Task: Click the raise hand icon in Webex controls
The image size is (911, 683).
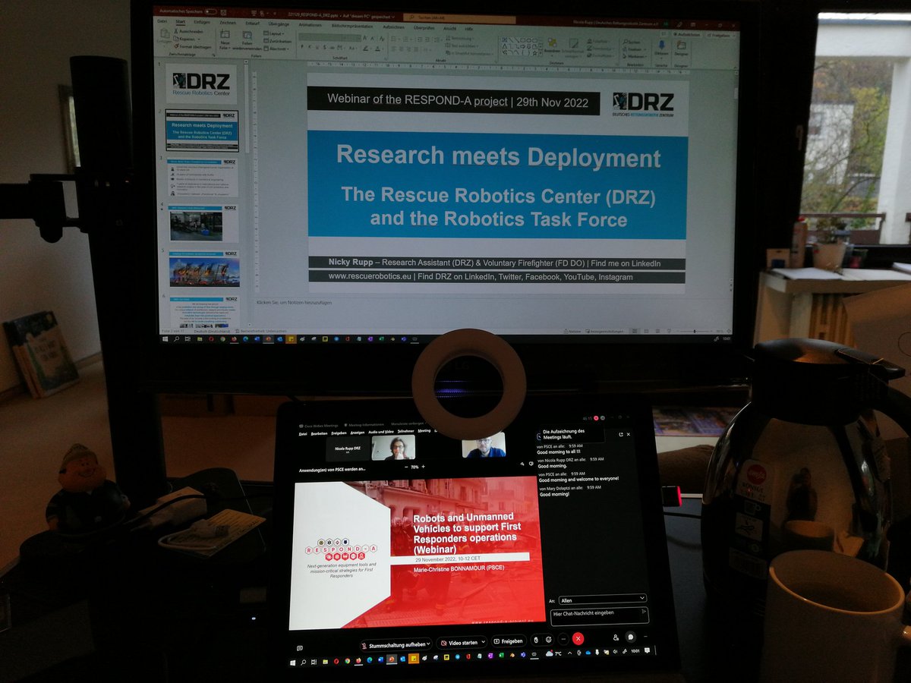Action: click(536, 641)
